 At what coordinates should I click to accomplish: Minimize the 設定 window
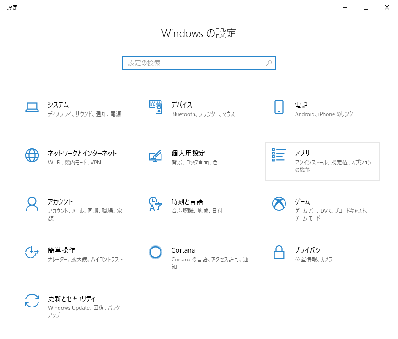coord(345,7)
